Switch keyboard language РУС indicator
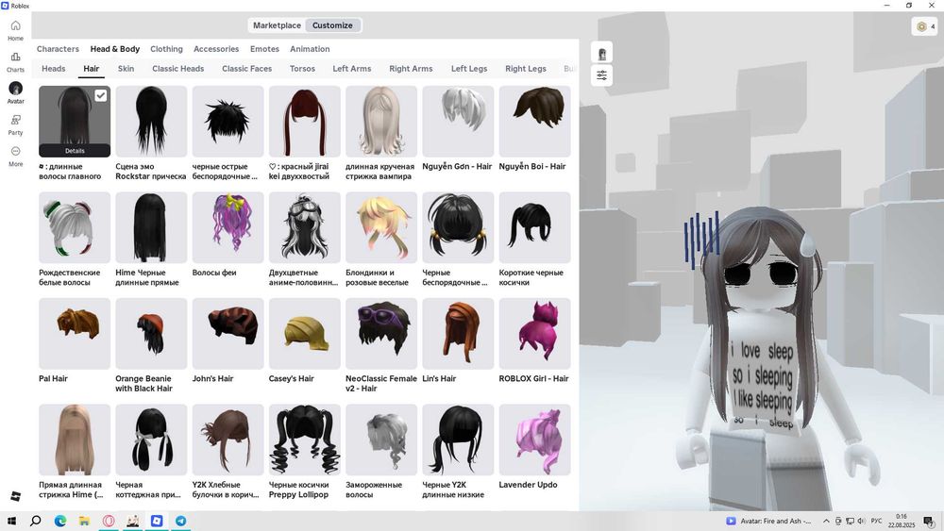 876,521
